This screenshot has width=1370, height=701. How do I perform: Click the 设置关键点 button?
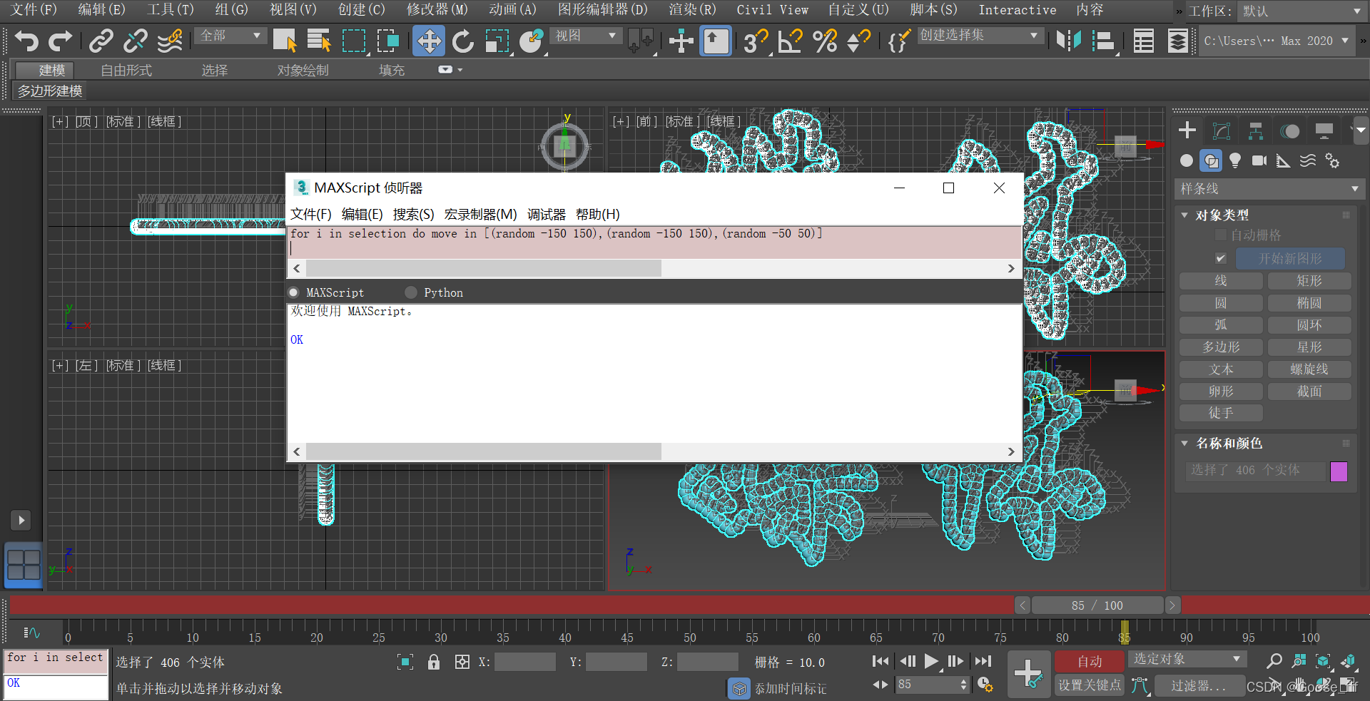tap(1090, 685)
